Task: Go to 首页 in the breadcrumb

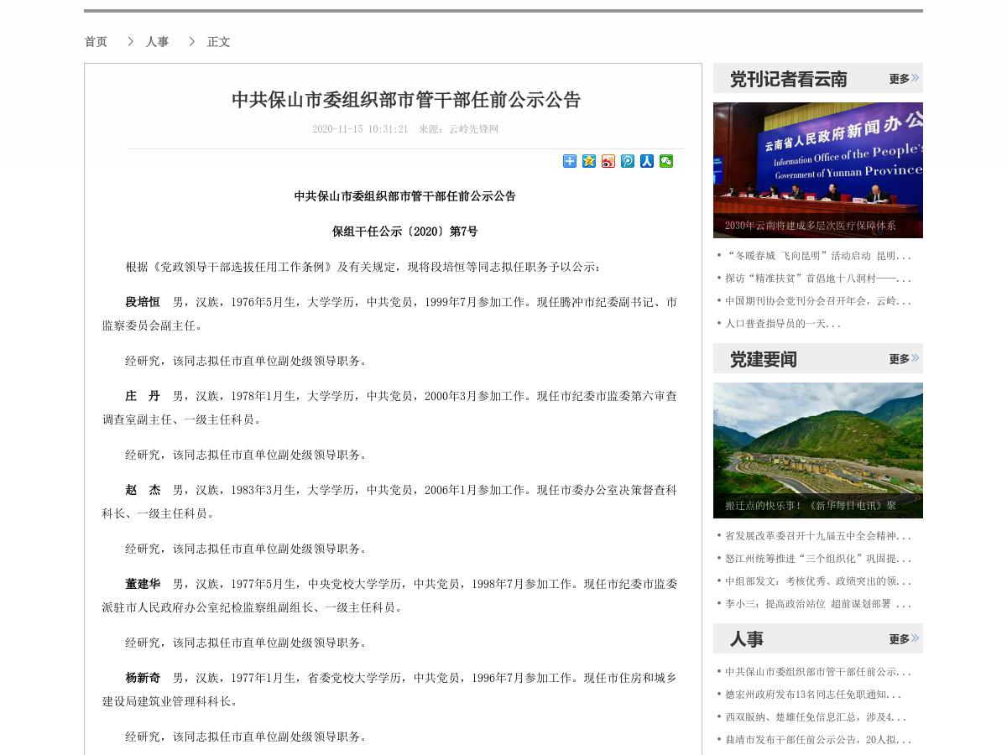Action: 95,41
